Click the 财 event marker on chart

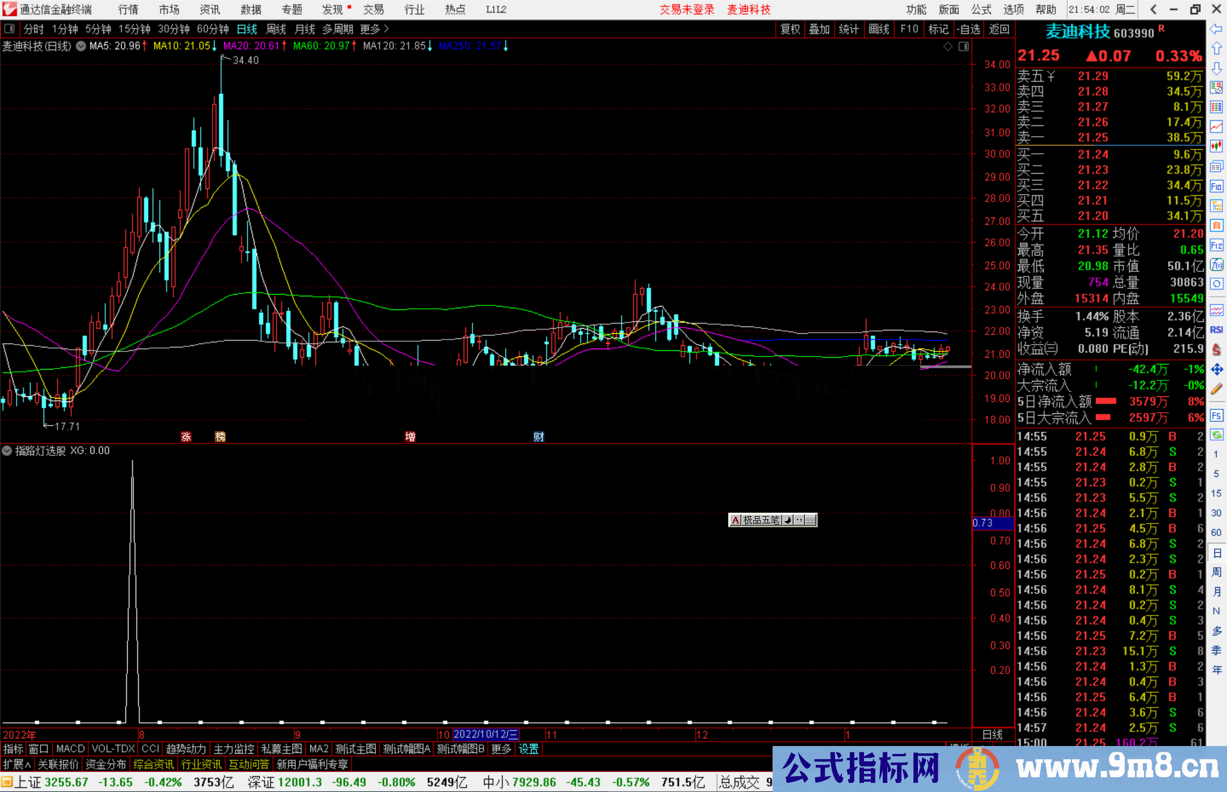[539, 437]
